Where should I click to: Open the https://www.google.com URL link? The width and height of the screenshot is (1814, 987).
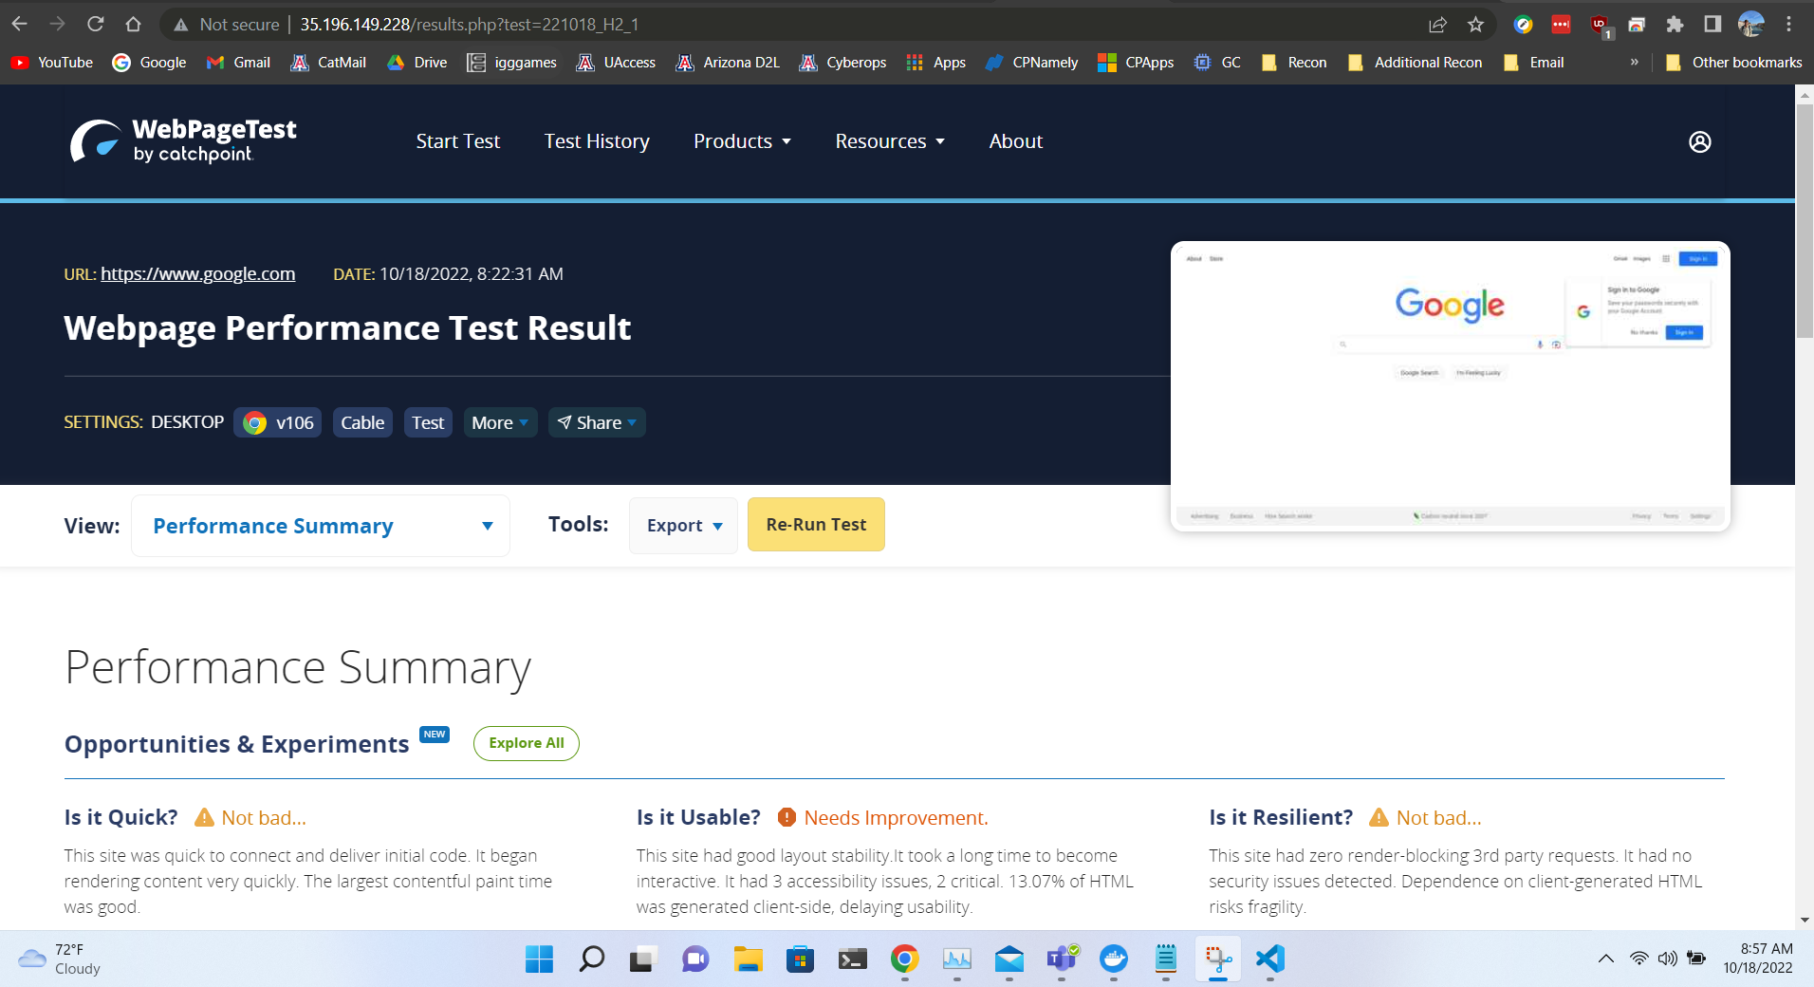(x=198, y=274)
